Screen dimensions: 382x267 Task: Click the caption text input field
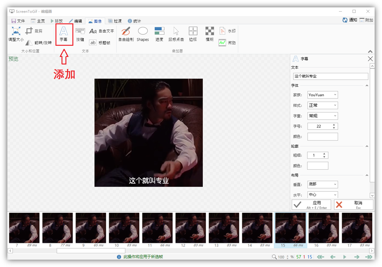(x=330, y=76)
